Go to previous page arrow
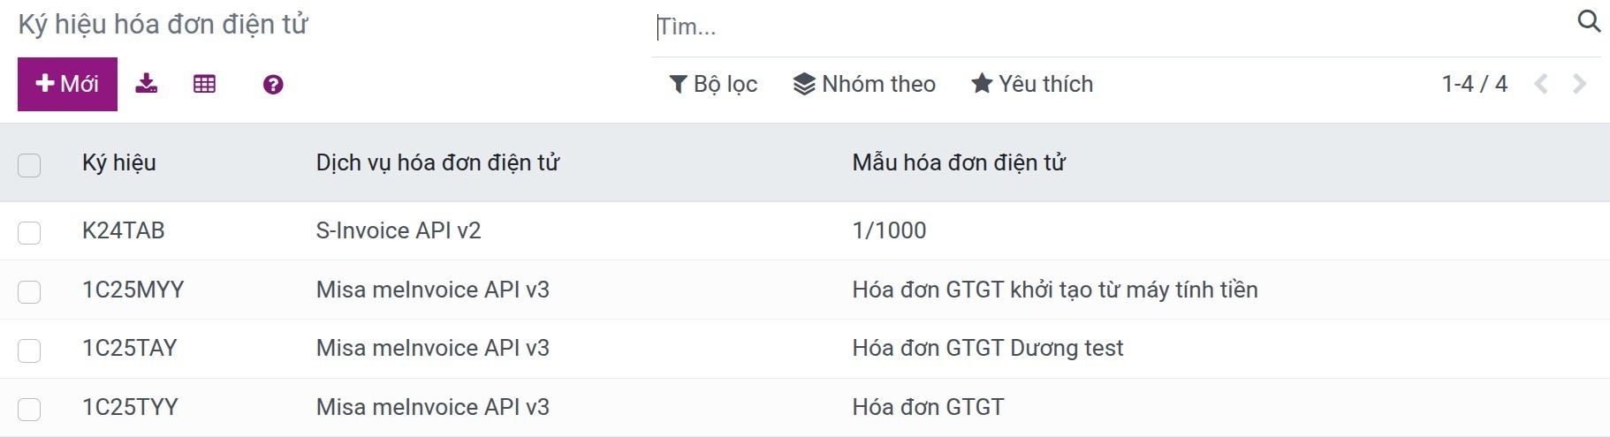This screenshot has height=437, width=1610. [1541, 84]
